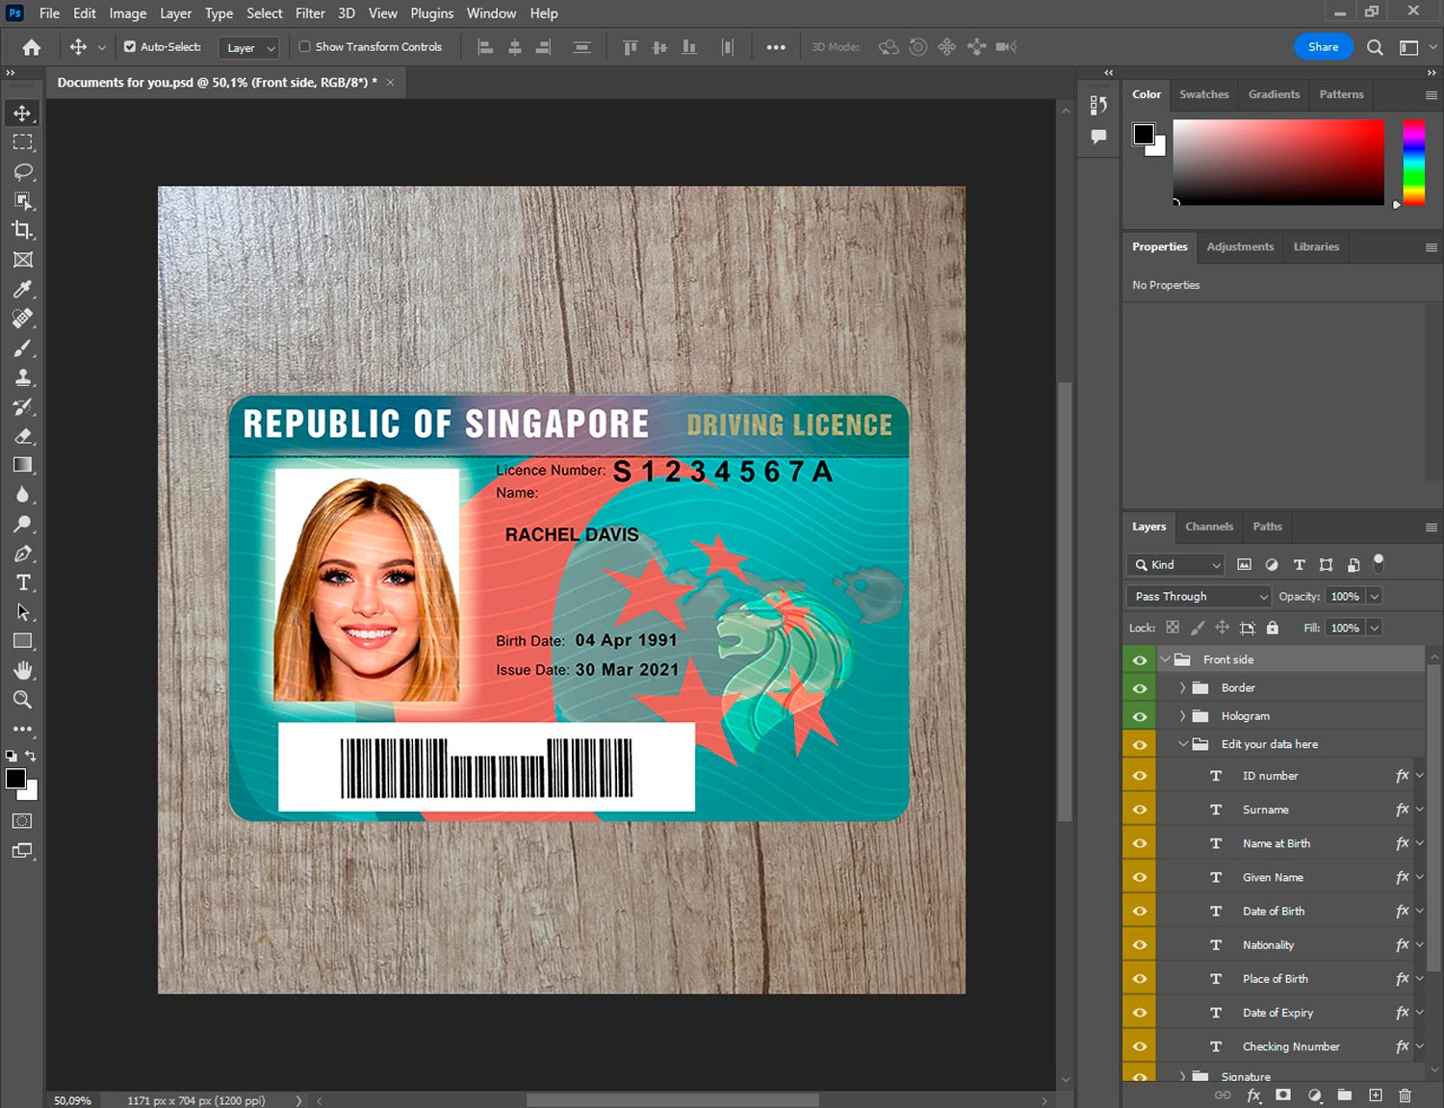The width and height of the screenshot is (1444, 1108).
Task: Select the Lasso tool
Action: [x=23, y=171]
